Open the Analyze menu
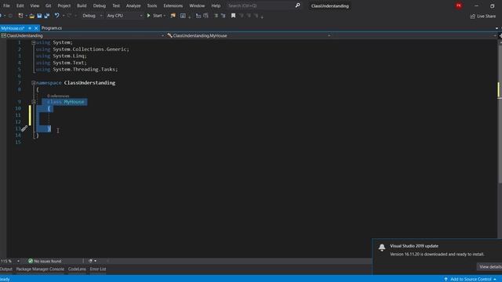Viewport: 502px width, 282px height. click(x=133, y=5)
